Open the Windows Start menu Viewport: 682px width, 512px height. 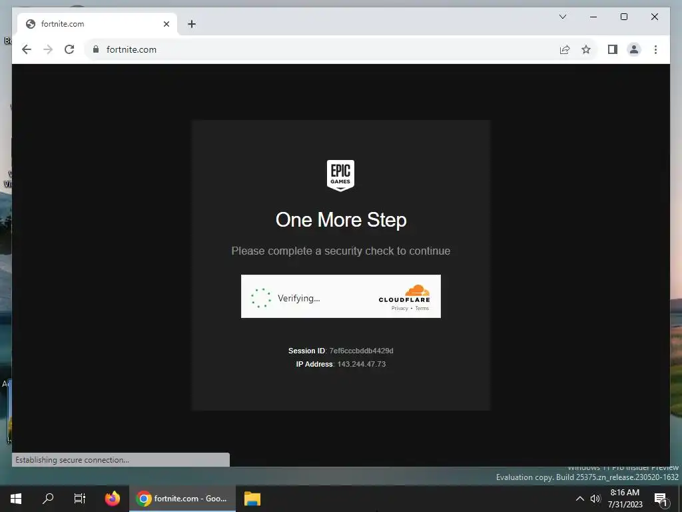[x=16, y=499]
